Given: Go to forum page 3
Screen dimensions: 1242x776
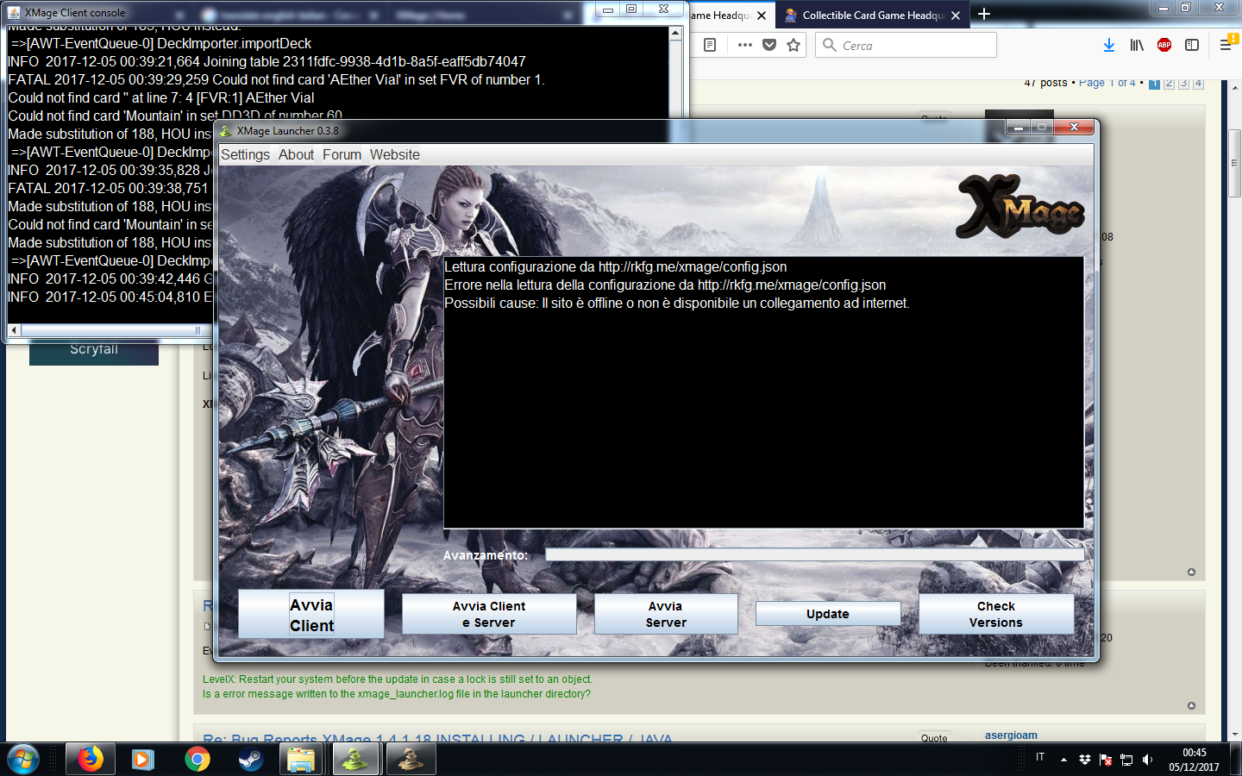Looking at the screenshot, I should 1183,83.
